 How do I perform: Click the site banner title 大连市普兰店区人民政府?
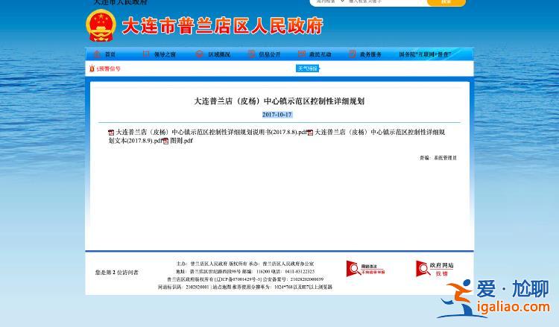[222, 26]
